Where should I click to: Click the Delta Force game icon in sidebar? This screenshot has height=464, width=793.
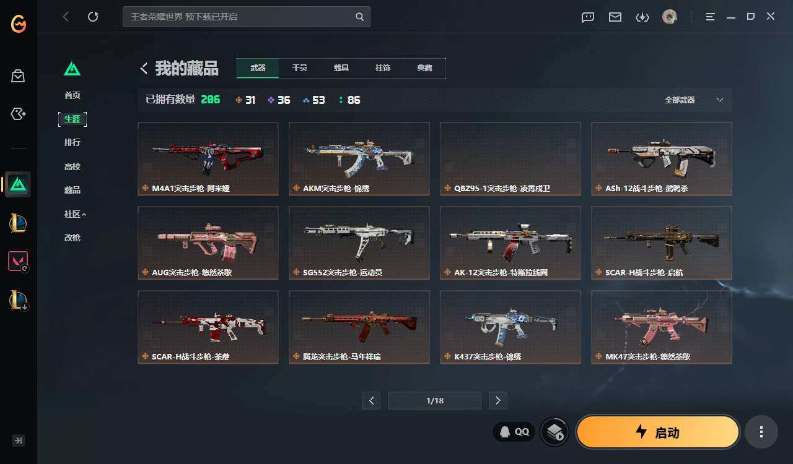click(x=18, y=184)
